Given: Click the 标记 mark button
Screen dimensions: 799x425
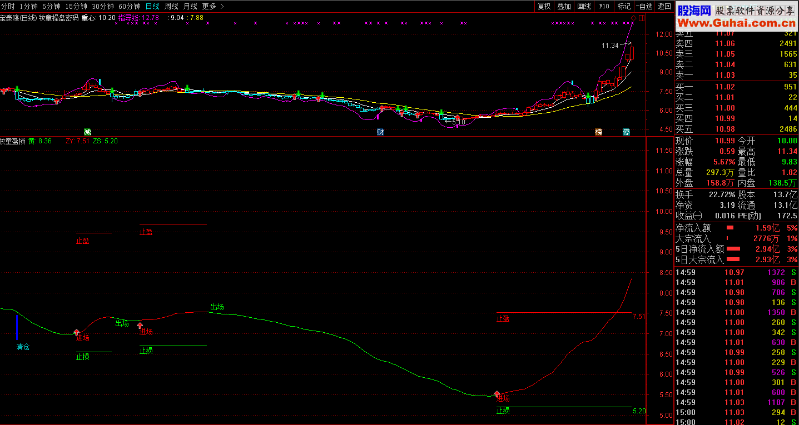Looking at the screenshot, I should click(624, 6).
